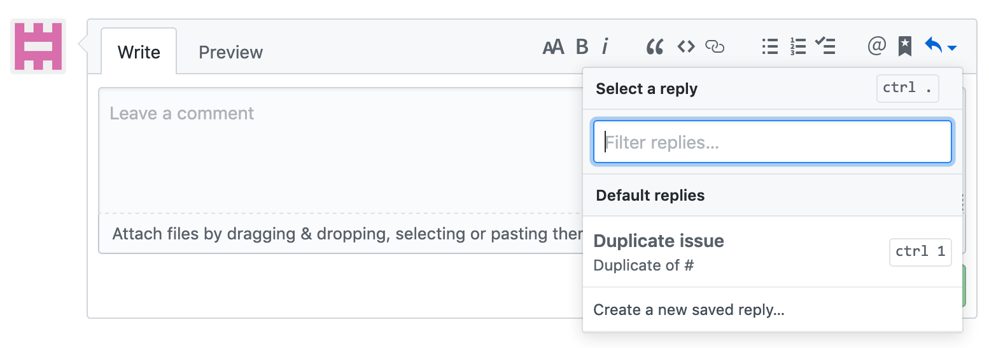The width and height of the screenshot is (989, 348).
Task: Insert a bulleted list
Action: click(770, 47)
